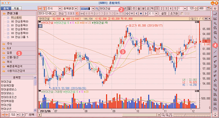Switch to the 지표 tab

click(17, 8)
